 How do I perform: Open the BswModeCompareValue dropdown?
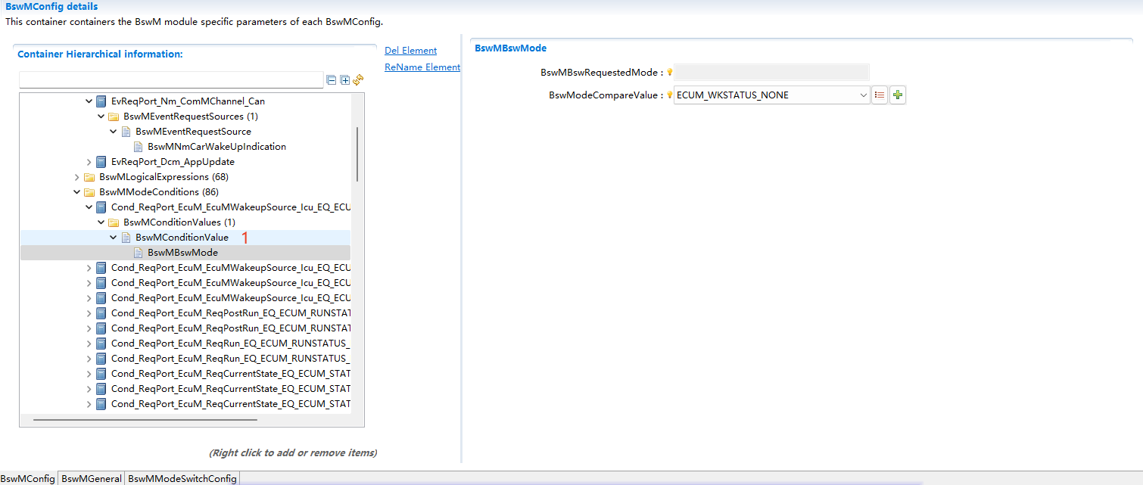[x=864, y=95]
